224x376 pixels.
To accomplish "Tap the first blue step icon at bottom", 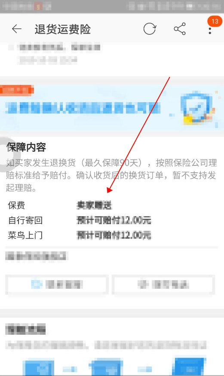I will coord(38,367).
